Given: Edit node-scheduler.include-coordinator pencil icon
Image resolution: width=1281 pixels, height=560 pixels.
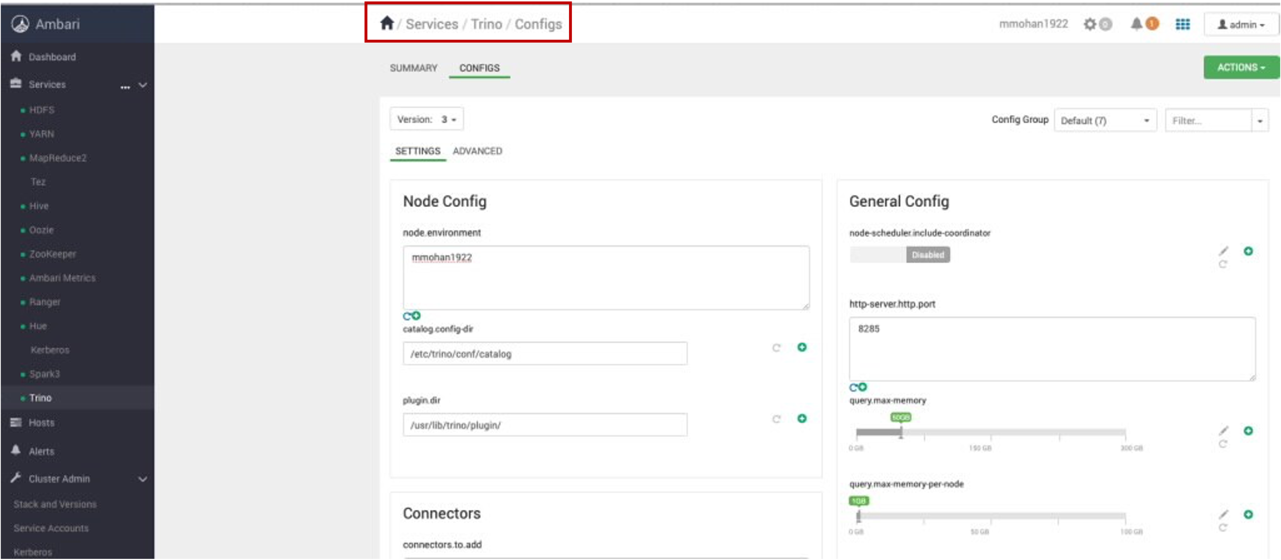Looking at the screenshot, I should pyautogui.click(x=1223, y=251).
